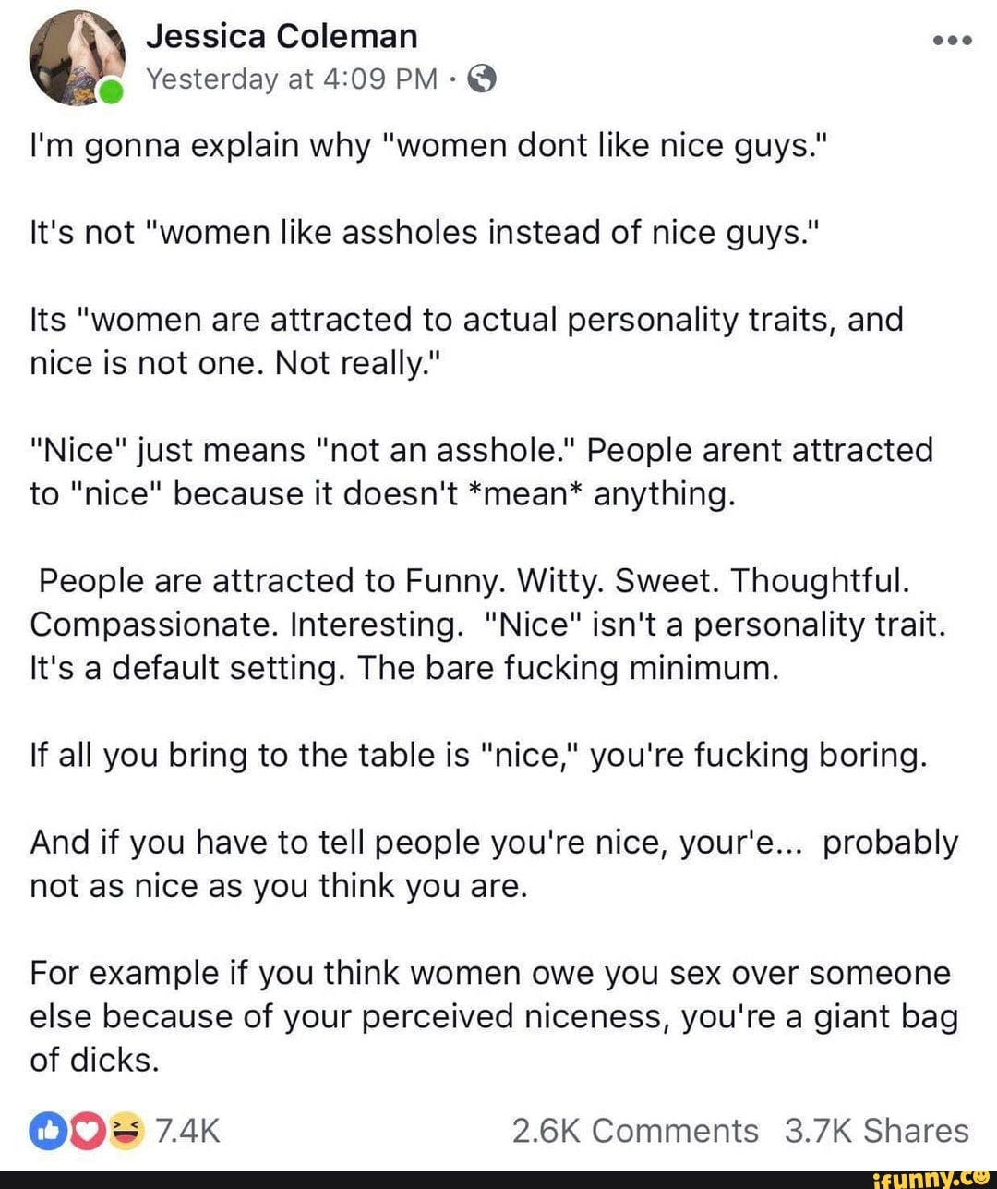997x1189 pixels.
Task: Click the green active status dot
Action: [111, 92]
